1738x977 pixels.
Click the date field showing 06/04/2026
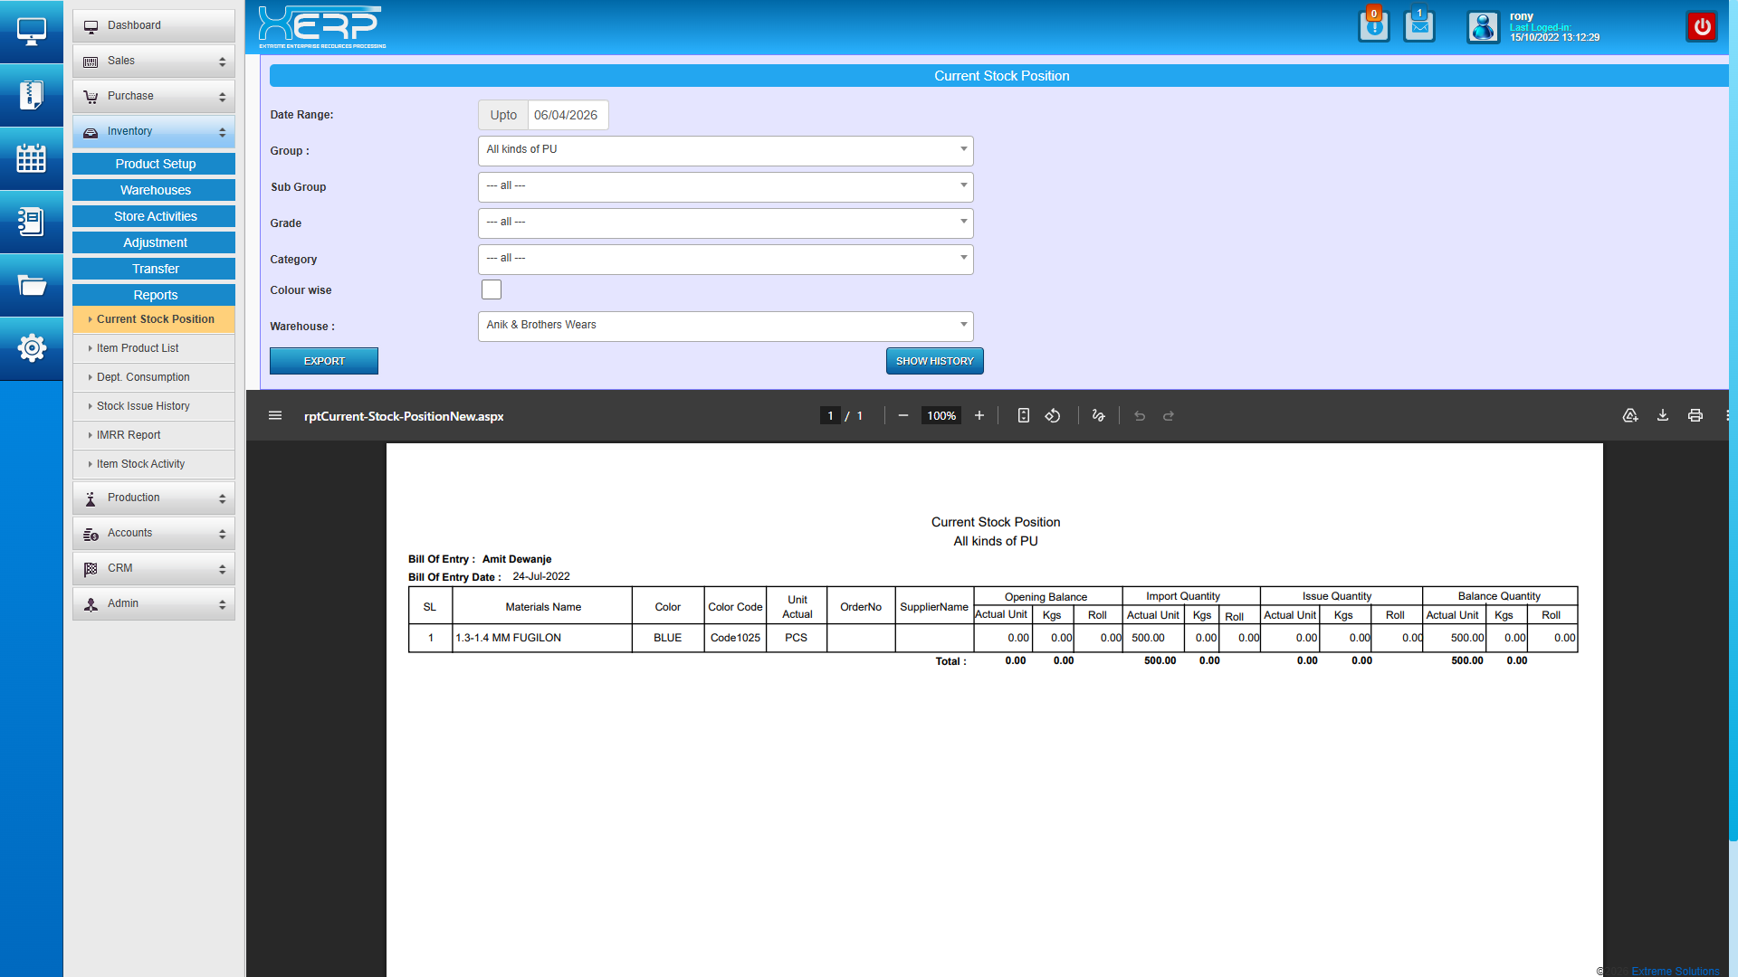click(567, 115)
